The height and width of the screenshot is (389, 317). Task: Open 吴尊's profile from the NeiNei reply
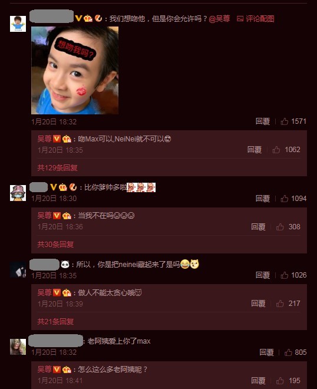click(44, 139)
